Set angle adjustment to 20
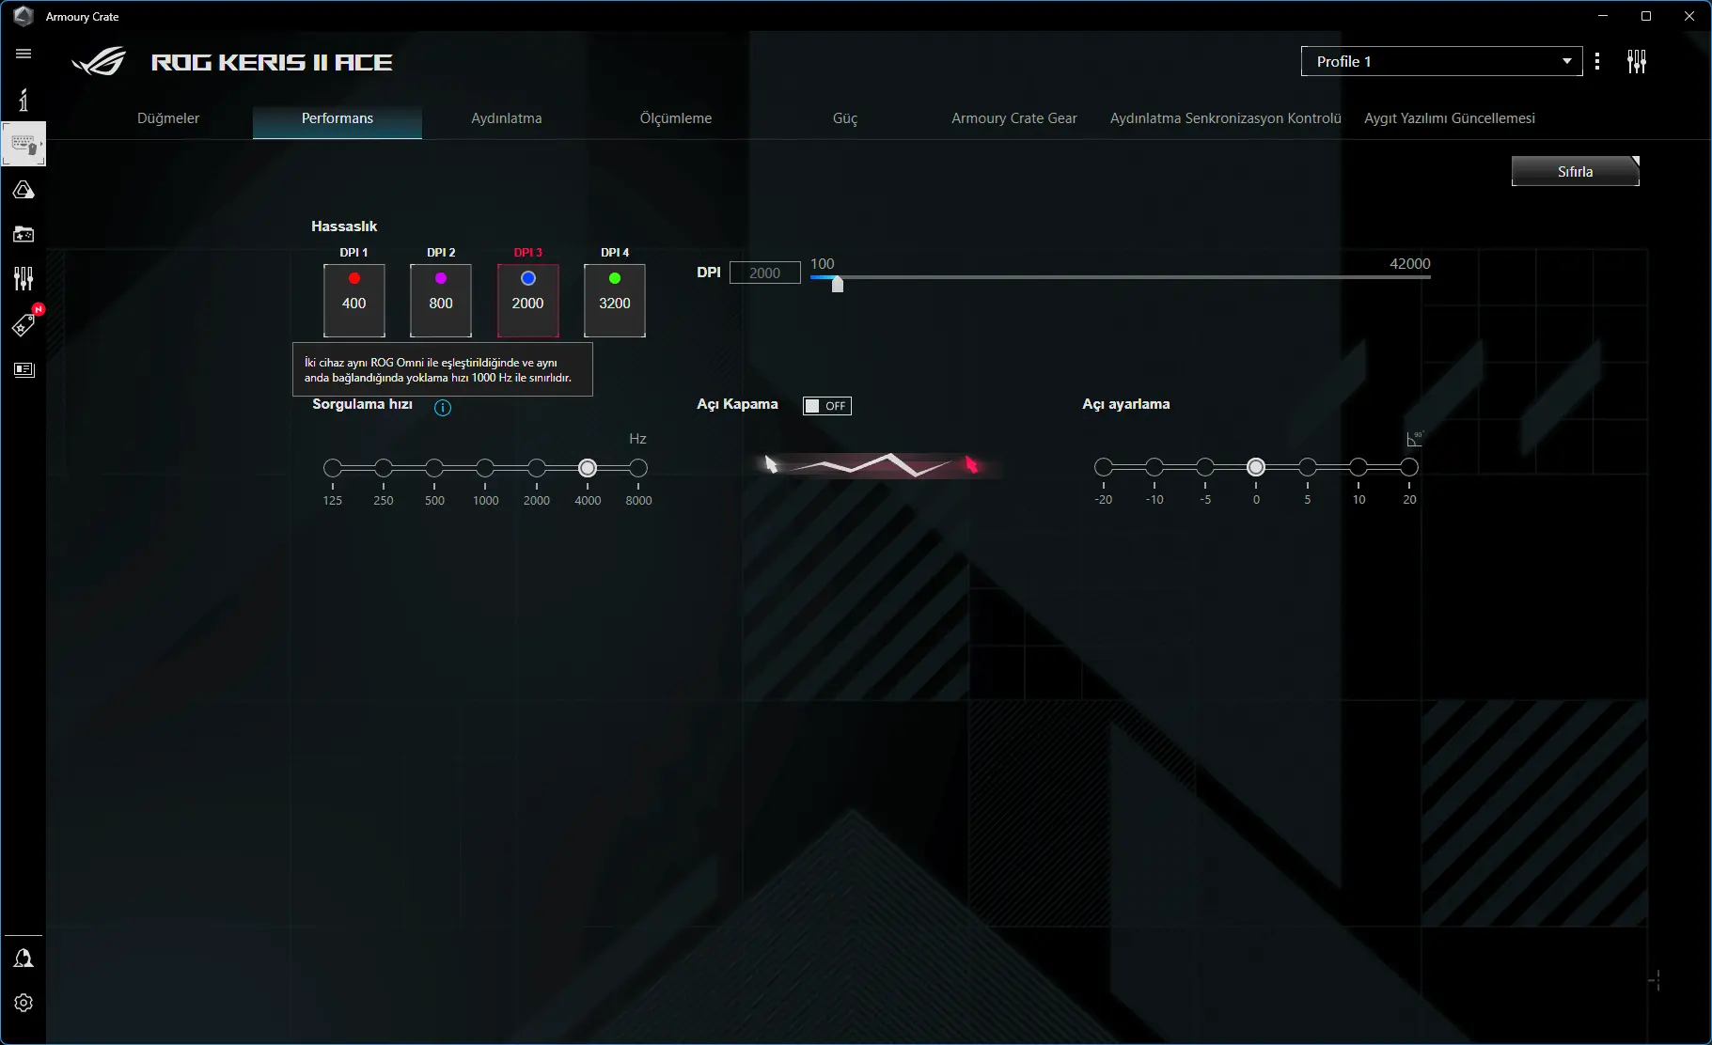The image size is (1712, 1045). [1409, 467]
